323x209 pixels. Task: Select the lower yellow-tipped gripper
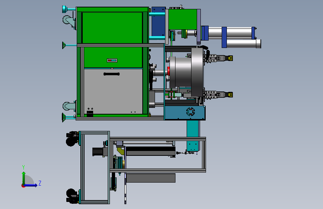click(219, 95)
